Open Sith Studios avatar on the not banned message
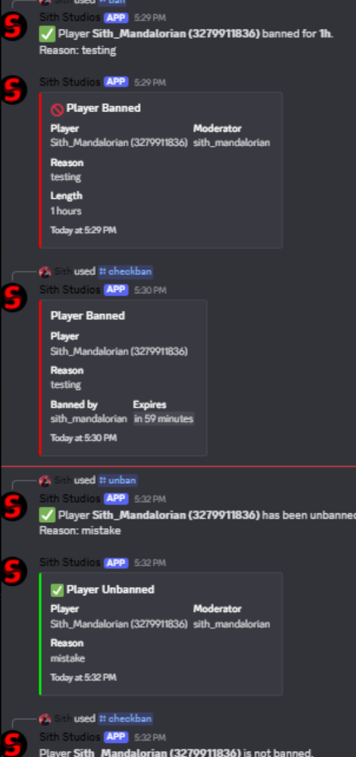 click(13, 744)
